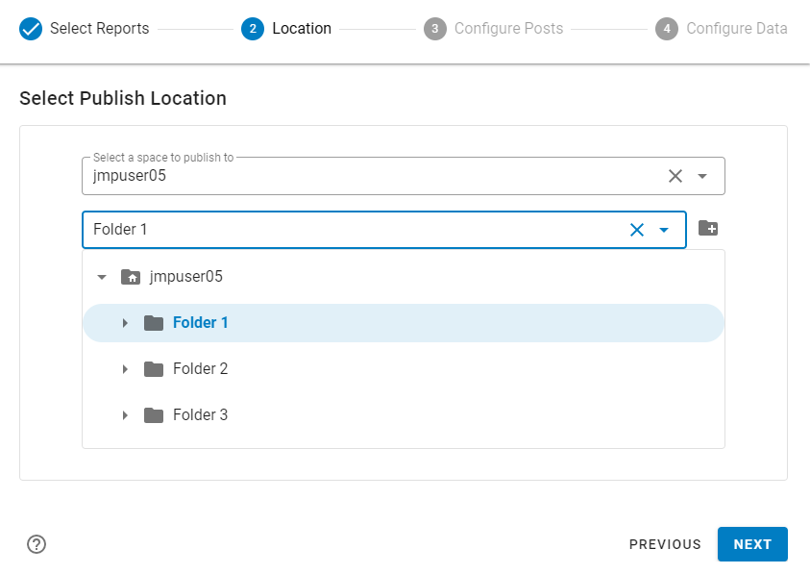Open the space selection dropdown arrow
Viewport: 810px width, 574px height.
click(700, 175)
